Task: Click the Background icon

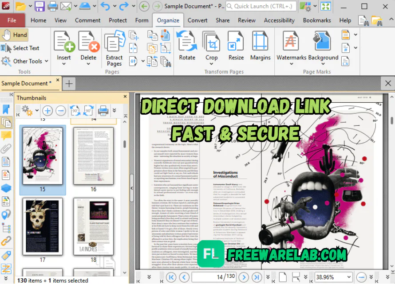Action: (323, 41)
